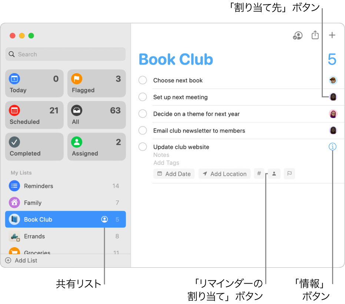345x304 pixels.
Task: Complete Email club newsletter to members
Action: coord(143,130)
